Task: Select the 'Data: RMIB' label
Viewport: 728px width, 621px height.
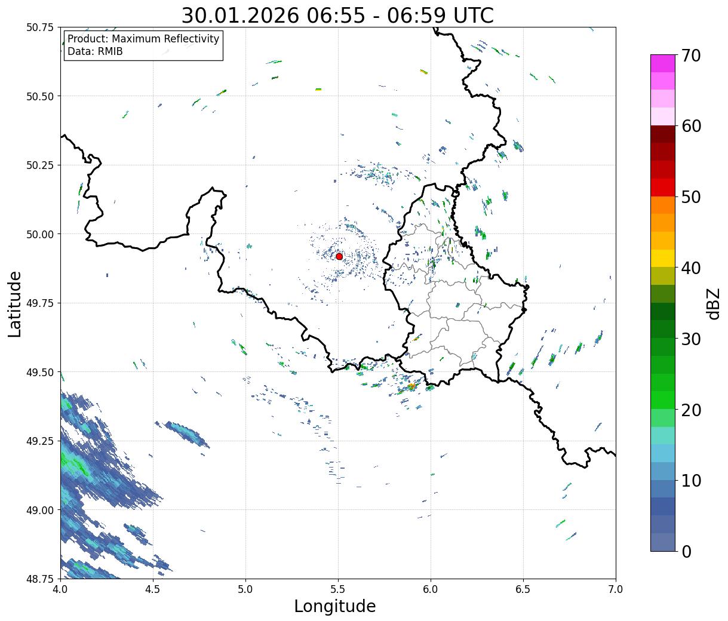Action: (x=95, y=51)
